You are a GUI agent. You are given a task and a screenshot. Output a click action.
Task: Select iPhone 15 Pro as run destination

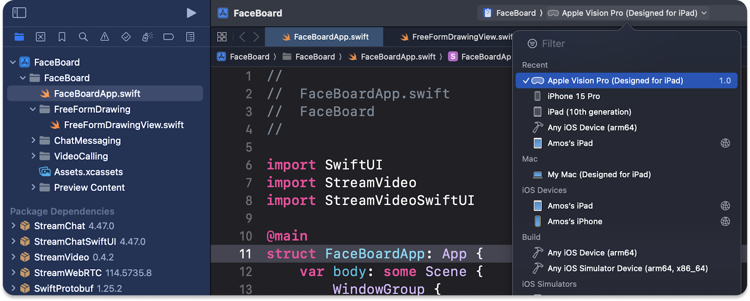(573, 96)
